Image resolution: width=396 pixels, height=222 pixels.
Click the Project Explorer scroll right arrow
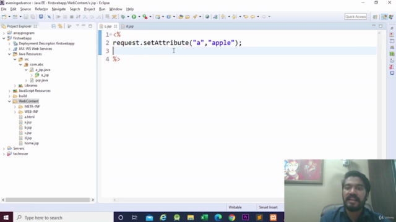(x=93, y=200)
